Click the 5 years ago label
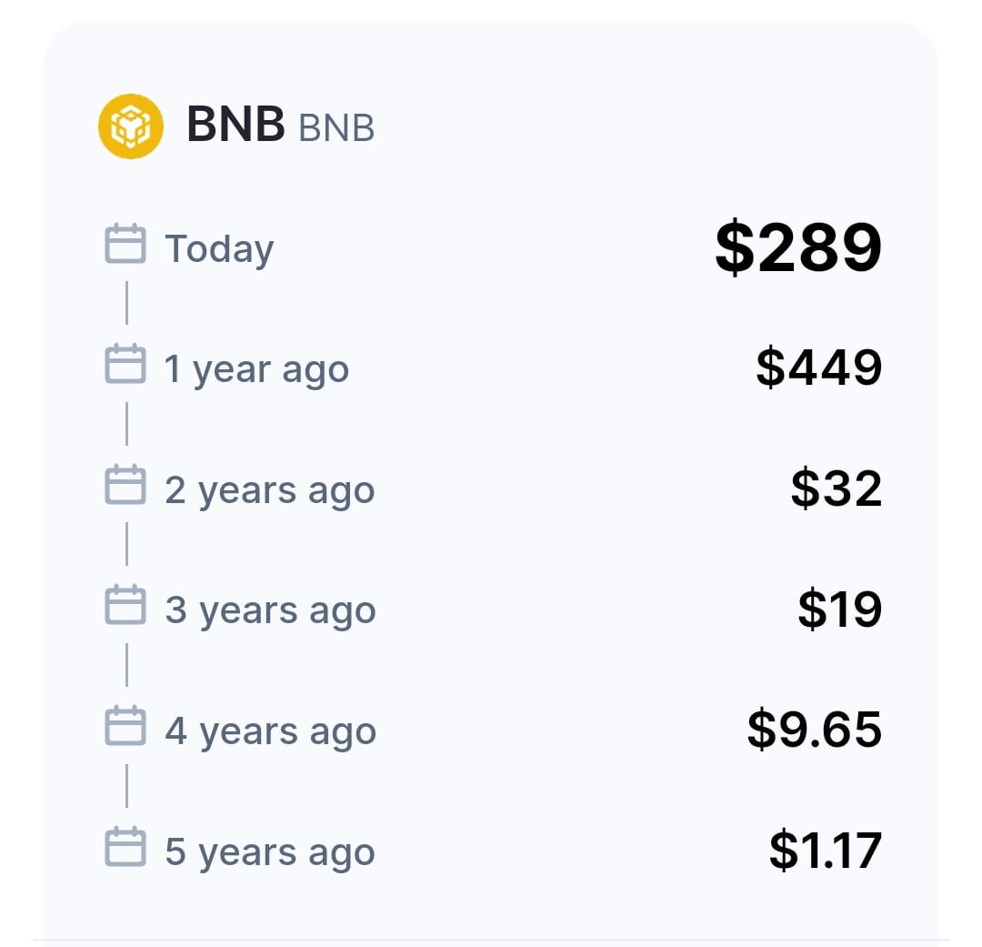The image size is (982, 947). click(x=268, y=851)
